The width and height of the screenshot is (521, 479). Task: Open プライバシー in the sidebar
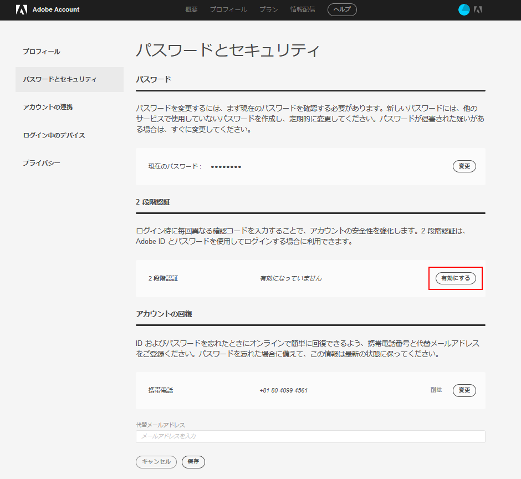pos(42,163)
